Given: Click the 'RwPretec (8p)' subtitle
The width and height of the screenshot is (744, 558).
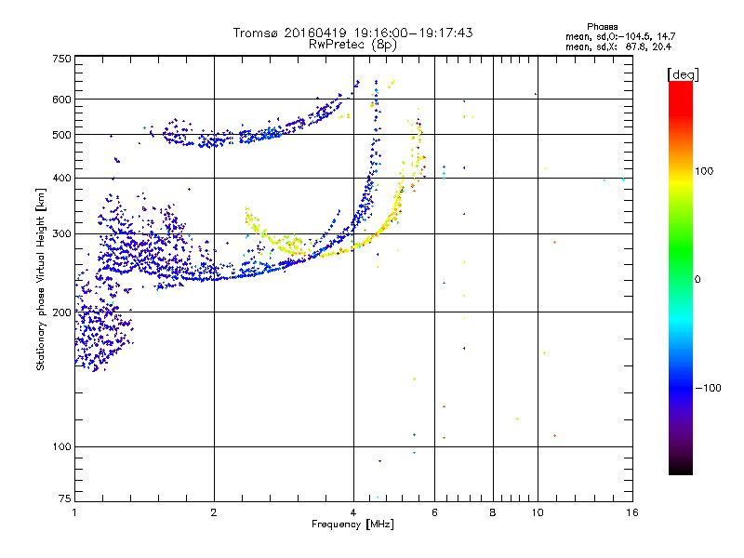Looking at the screenshot, I should click(x=352, y=45).
